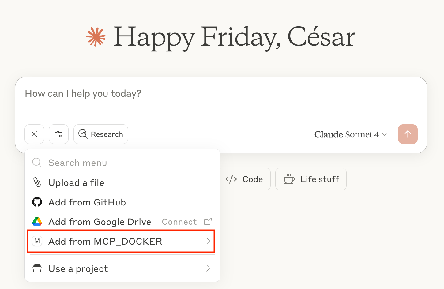This screenshot has height=289, width=444.
Task: Click the orange Claude starburst logo
Action: tap(96, 37)
